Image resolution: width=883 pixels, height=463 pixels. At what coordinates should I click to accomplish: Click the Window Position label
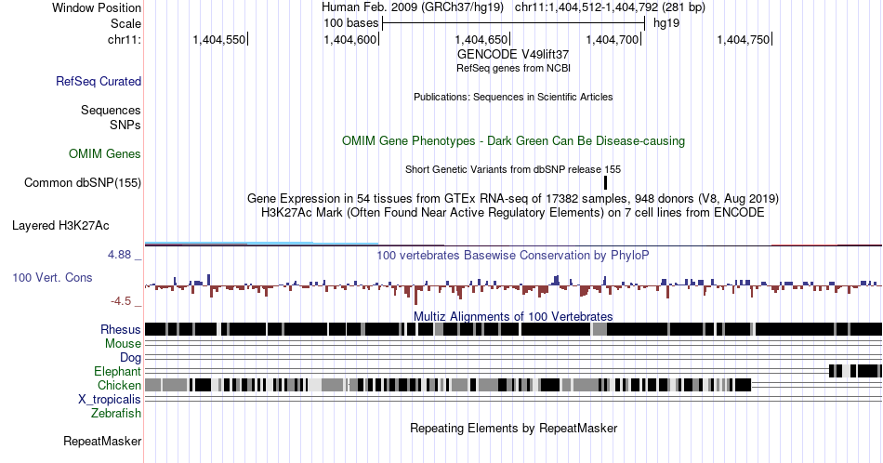tap(97, 7)
